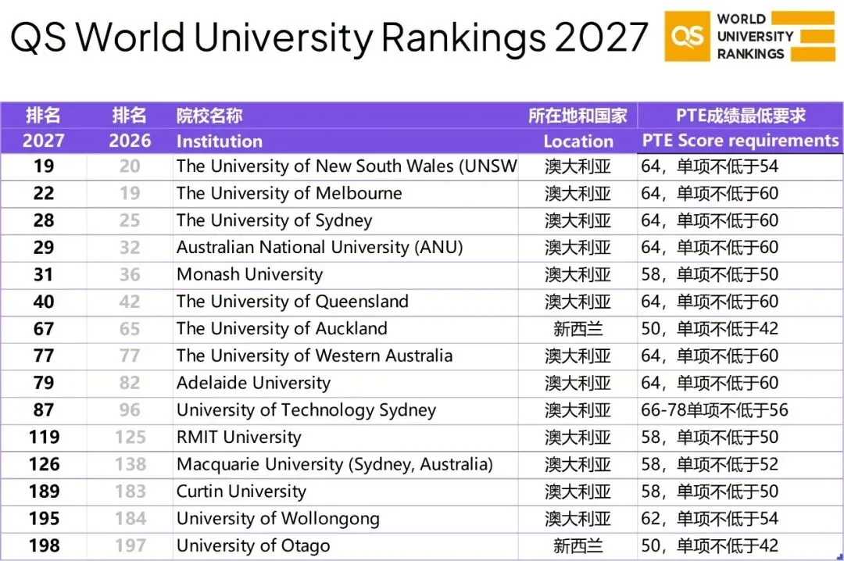Select 2027 rank cell 195
This screenshot has width=844, height=561.
point(44,519)
